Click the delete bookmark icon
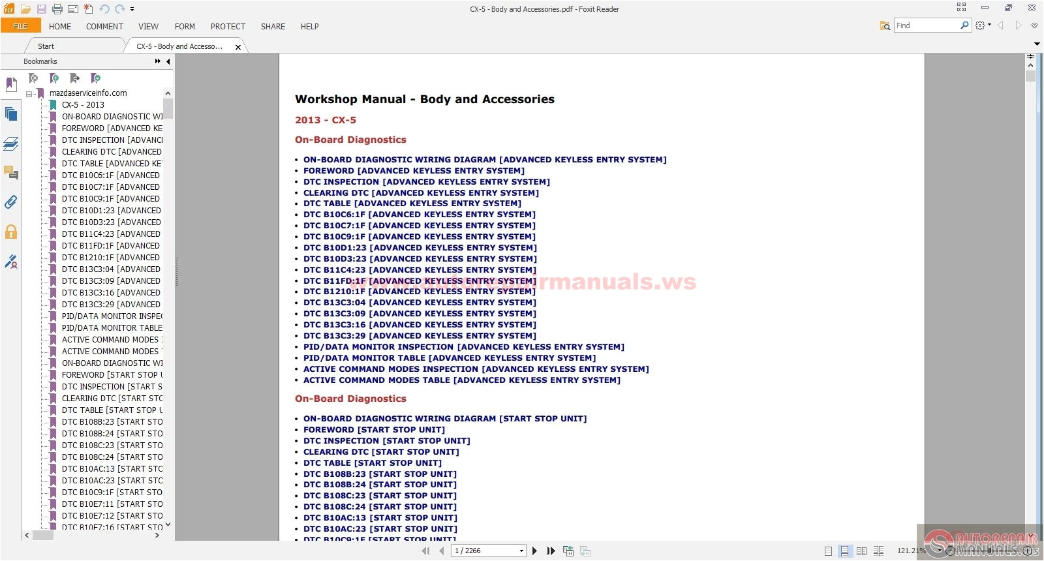The height and width of the screenshot is (561, 1044). [x=33, y=78]
